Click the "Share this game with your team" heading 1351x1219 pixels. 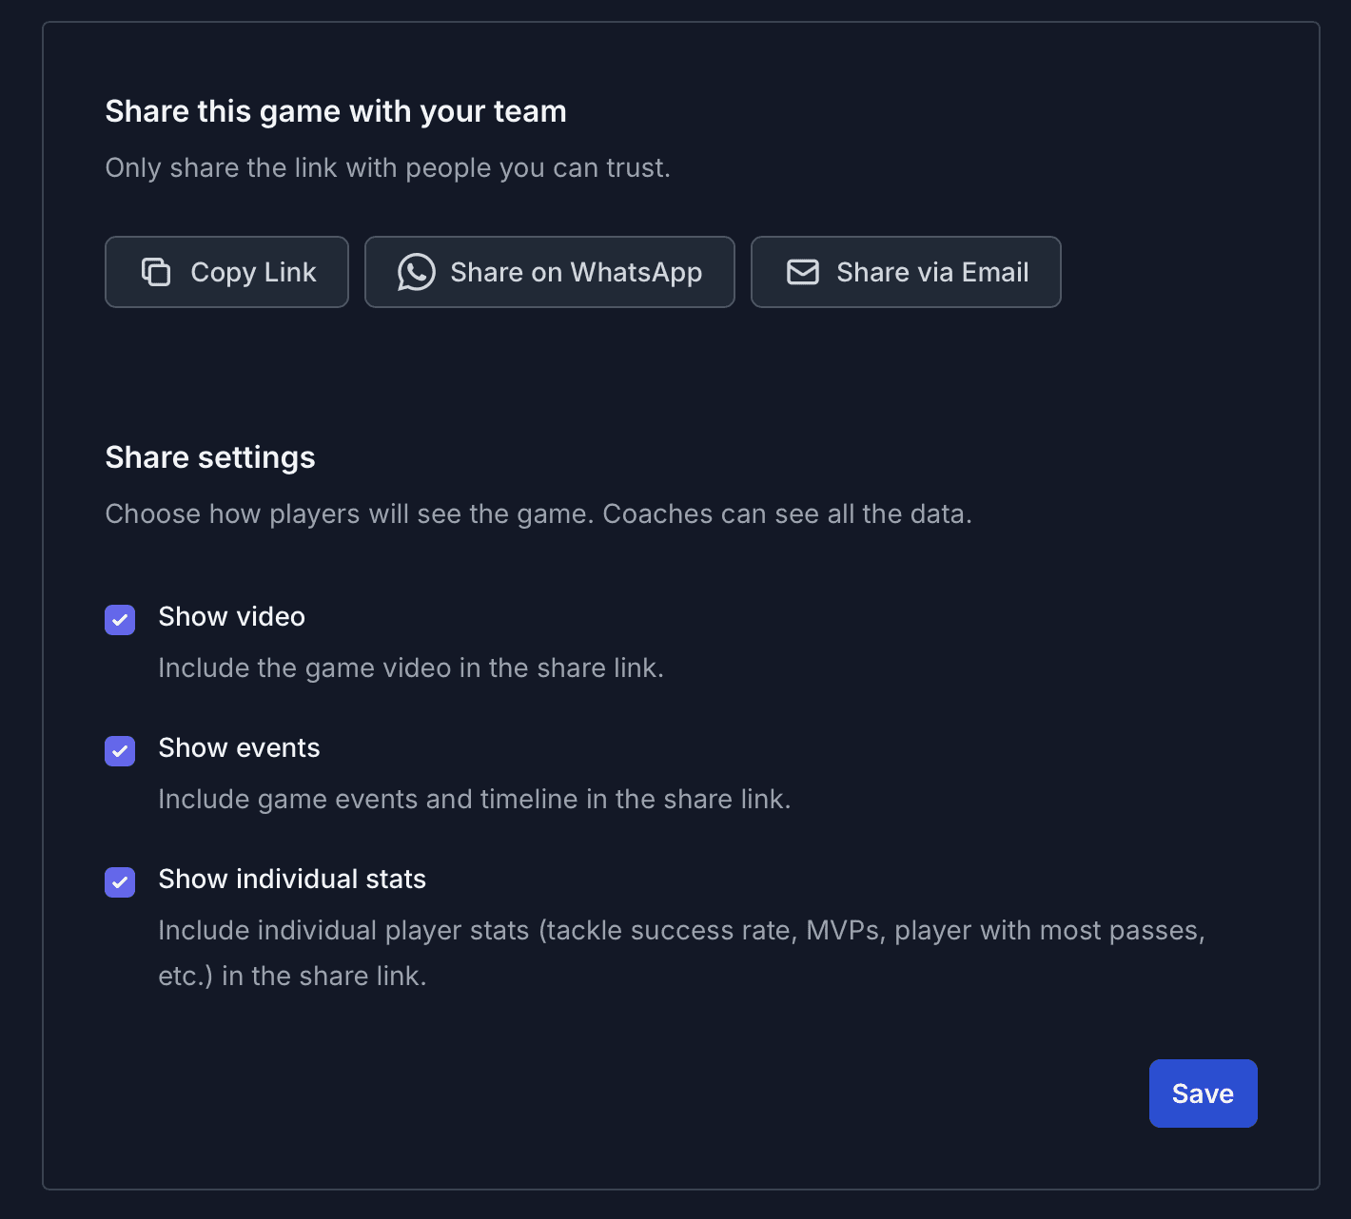pyautogui.click(x=336, y=111)
